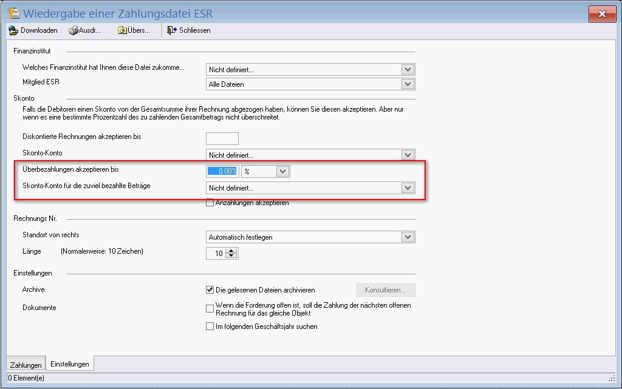Click the Downloaden toolbar icon
This screenshot has width=622, height=389.
[x=13, y=30]
